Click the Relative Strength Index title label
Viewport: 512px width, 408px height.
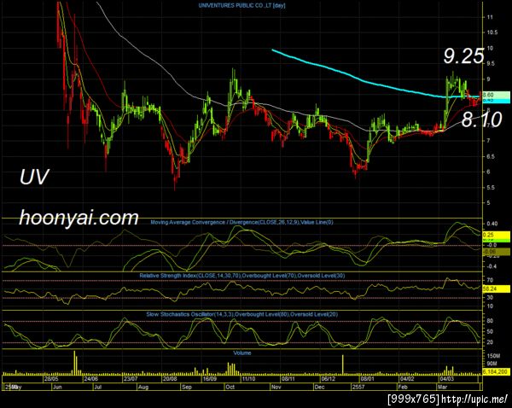[242, 276]
